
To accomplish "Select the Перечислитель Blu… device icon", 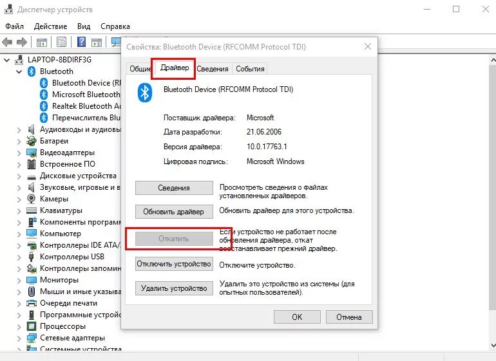I will (x=44, y=118).
